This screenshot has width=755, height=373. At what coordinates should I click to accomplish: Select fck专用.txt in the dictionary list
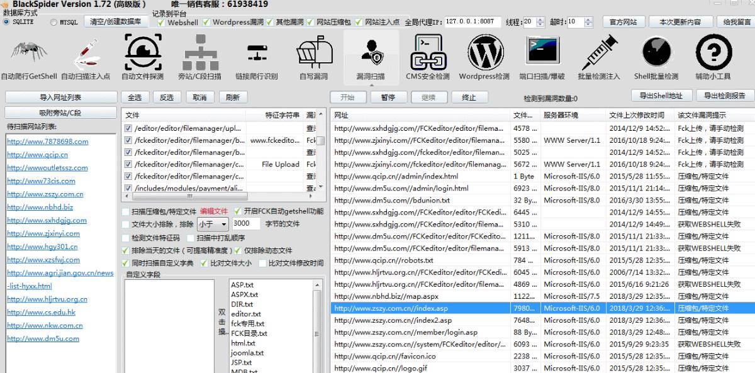(247, 323)
